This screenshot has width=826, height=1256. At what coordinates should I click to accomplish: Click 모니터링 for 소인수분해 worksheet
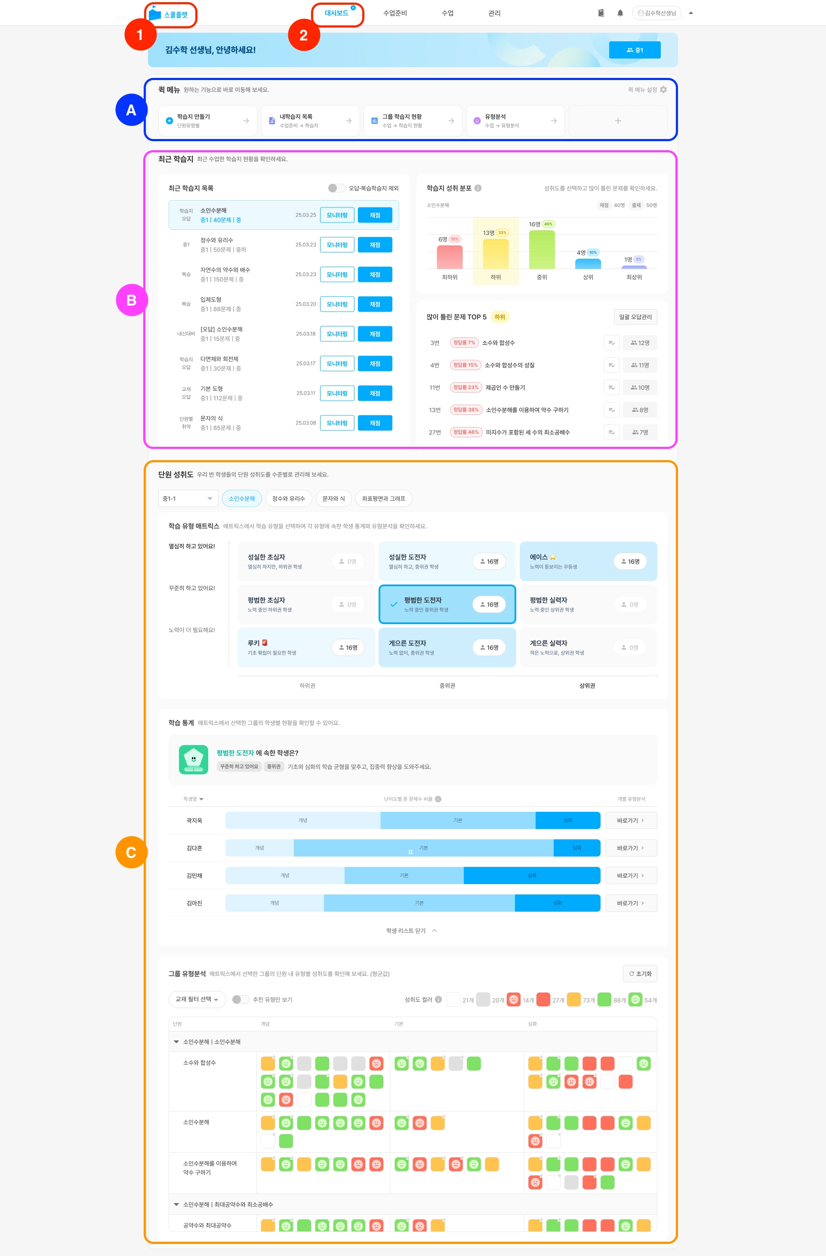coord(336,215)
